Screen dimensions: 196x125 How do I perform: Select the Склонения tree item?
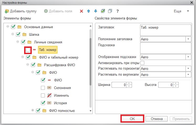62,88
